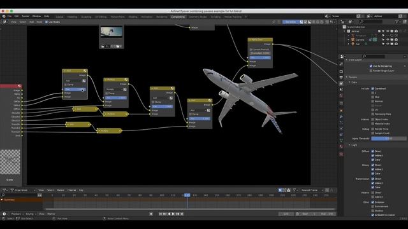Screen dimensions: 408x229
Task: Open the outliner filter funnel dropdown
Action: click(397, 22)
